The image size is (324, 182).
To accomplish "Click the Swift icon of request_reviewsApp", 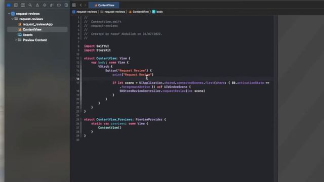I will (20, 24).
